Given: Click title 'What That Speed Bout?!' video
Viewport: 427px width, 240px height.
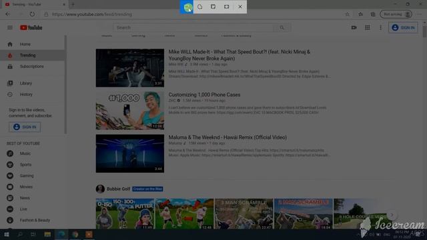Looking at the screenshot, I should (239, 55).
